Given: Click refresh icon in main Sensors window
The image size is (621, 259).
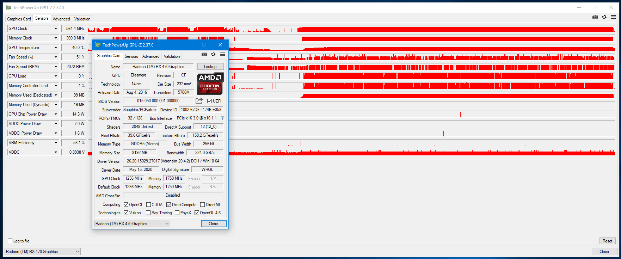Looking at the screenshot, I should click(x=604, y=17).
